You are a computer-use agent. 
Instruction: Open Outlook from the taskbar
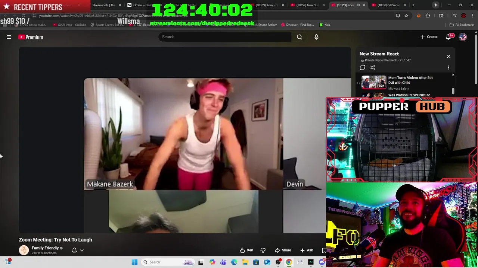coord(267,262)
